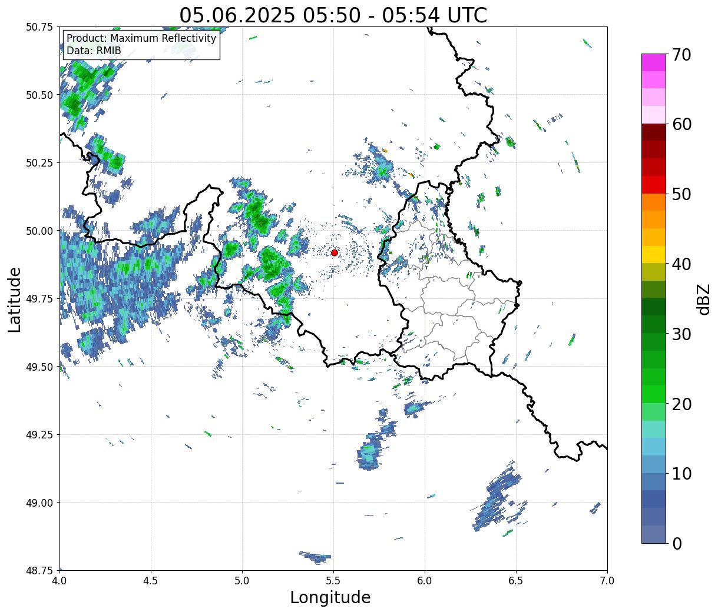Click the 70 tick label on colorbar
Image resolution: width=718 pixels, height=612 pixels.
[x=681, y=55]
